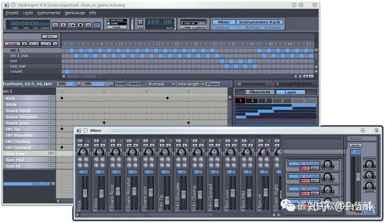Image resolution: width=385 pixels, height=223 pixels.
Task: Click the CLEAR button in song editor
Action: click(12, 43)
